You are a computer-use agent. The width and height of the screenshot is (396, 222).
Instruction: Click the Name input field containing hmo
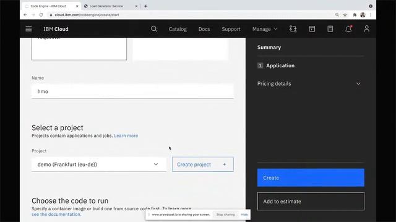[132, 91]
